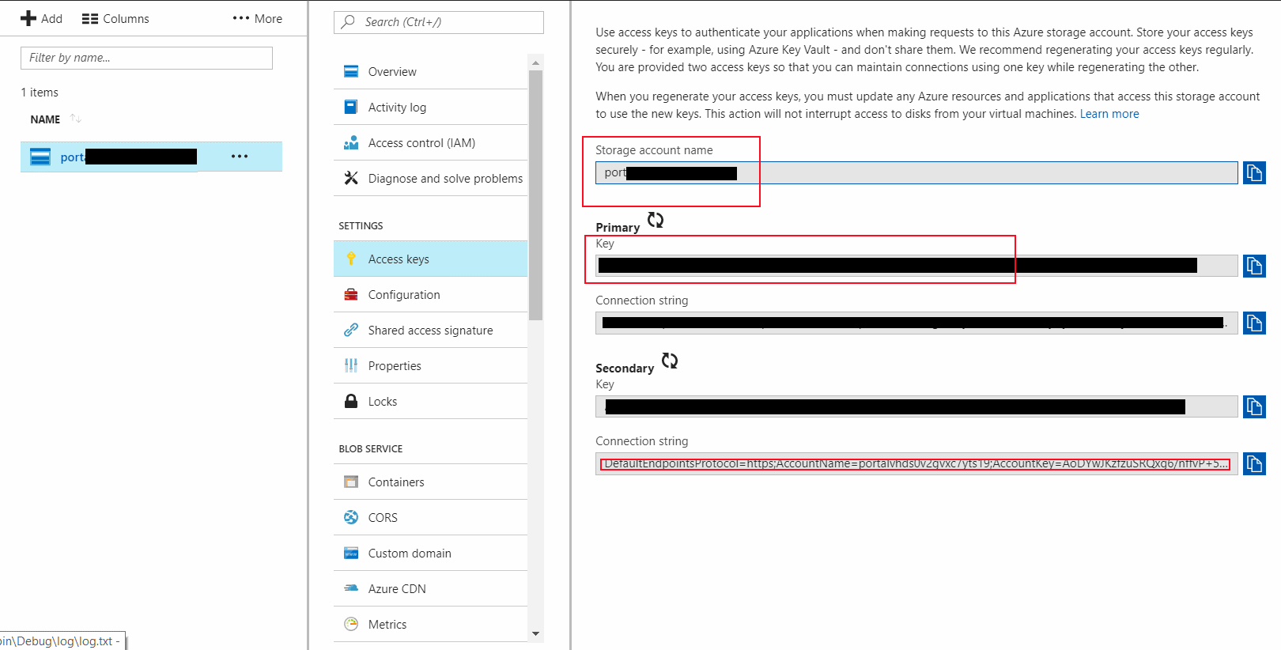Click the CORS globe icon
Image resolution: width=1281 pixels, height=650 pixels.
click(351, 517)
